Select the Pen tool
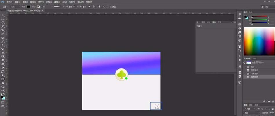This screenshot has height=116, width=275. click(3, 68)
